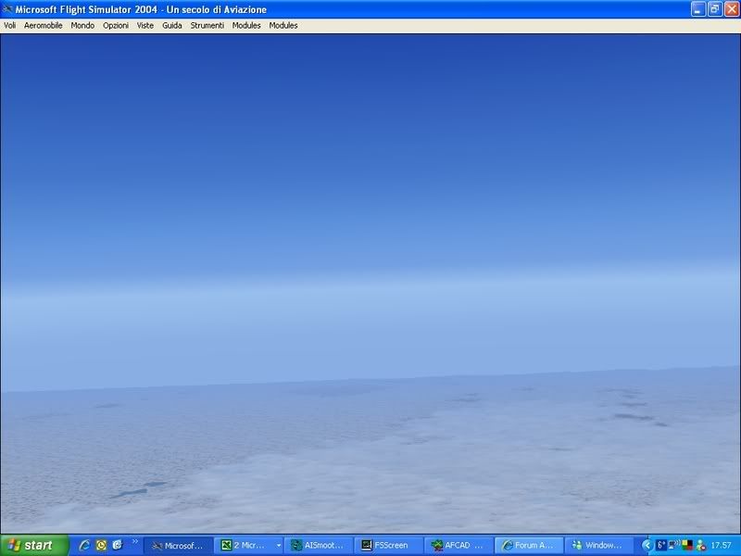Open the Windows start menu
741x556 pixels.
[34, 545]
